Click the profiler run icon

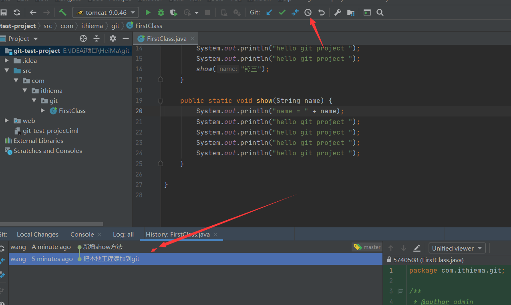click(187, 12)
